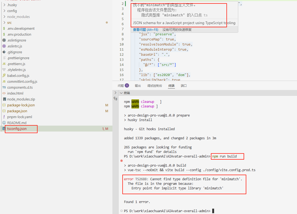The image size is (297, 214).
Task: Click the 查看问题 (Alt+F8) link
Action: coord(145,30)
